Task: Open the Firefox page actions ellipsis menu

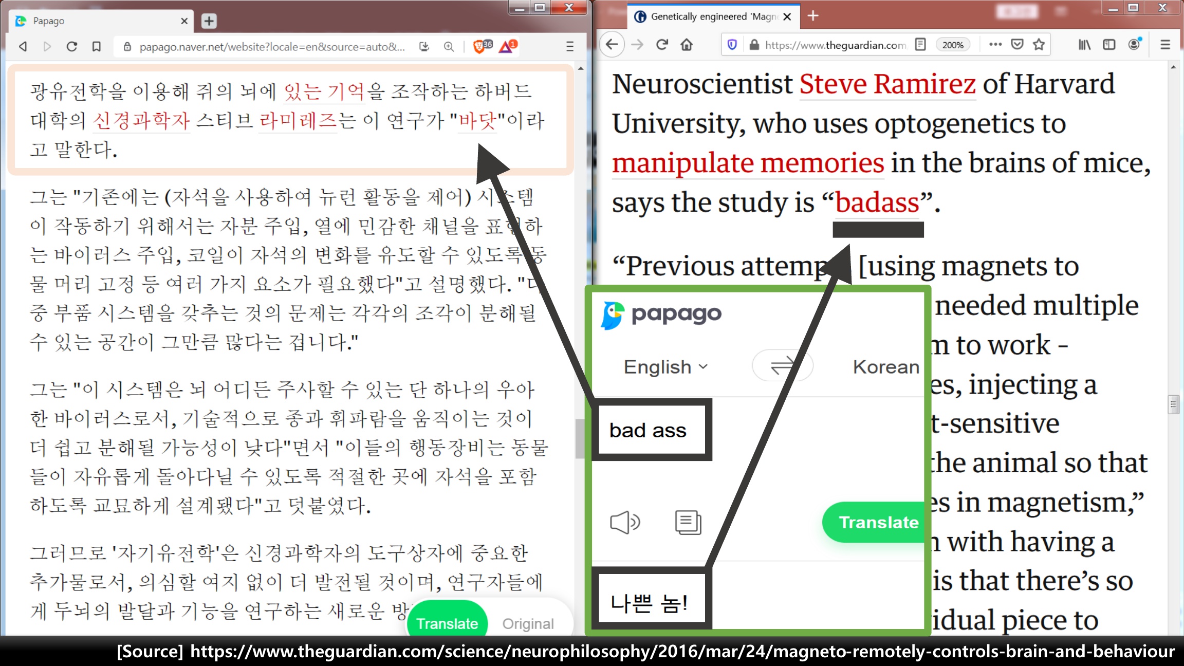Action: click(995, 45)
